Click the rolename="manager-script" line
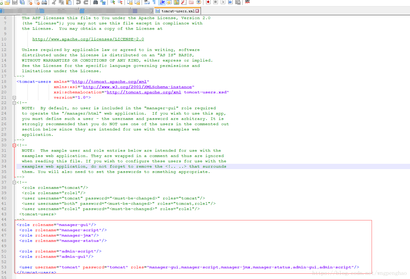The image size is (410, 279). click(63, 230)
